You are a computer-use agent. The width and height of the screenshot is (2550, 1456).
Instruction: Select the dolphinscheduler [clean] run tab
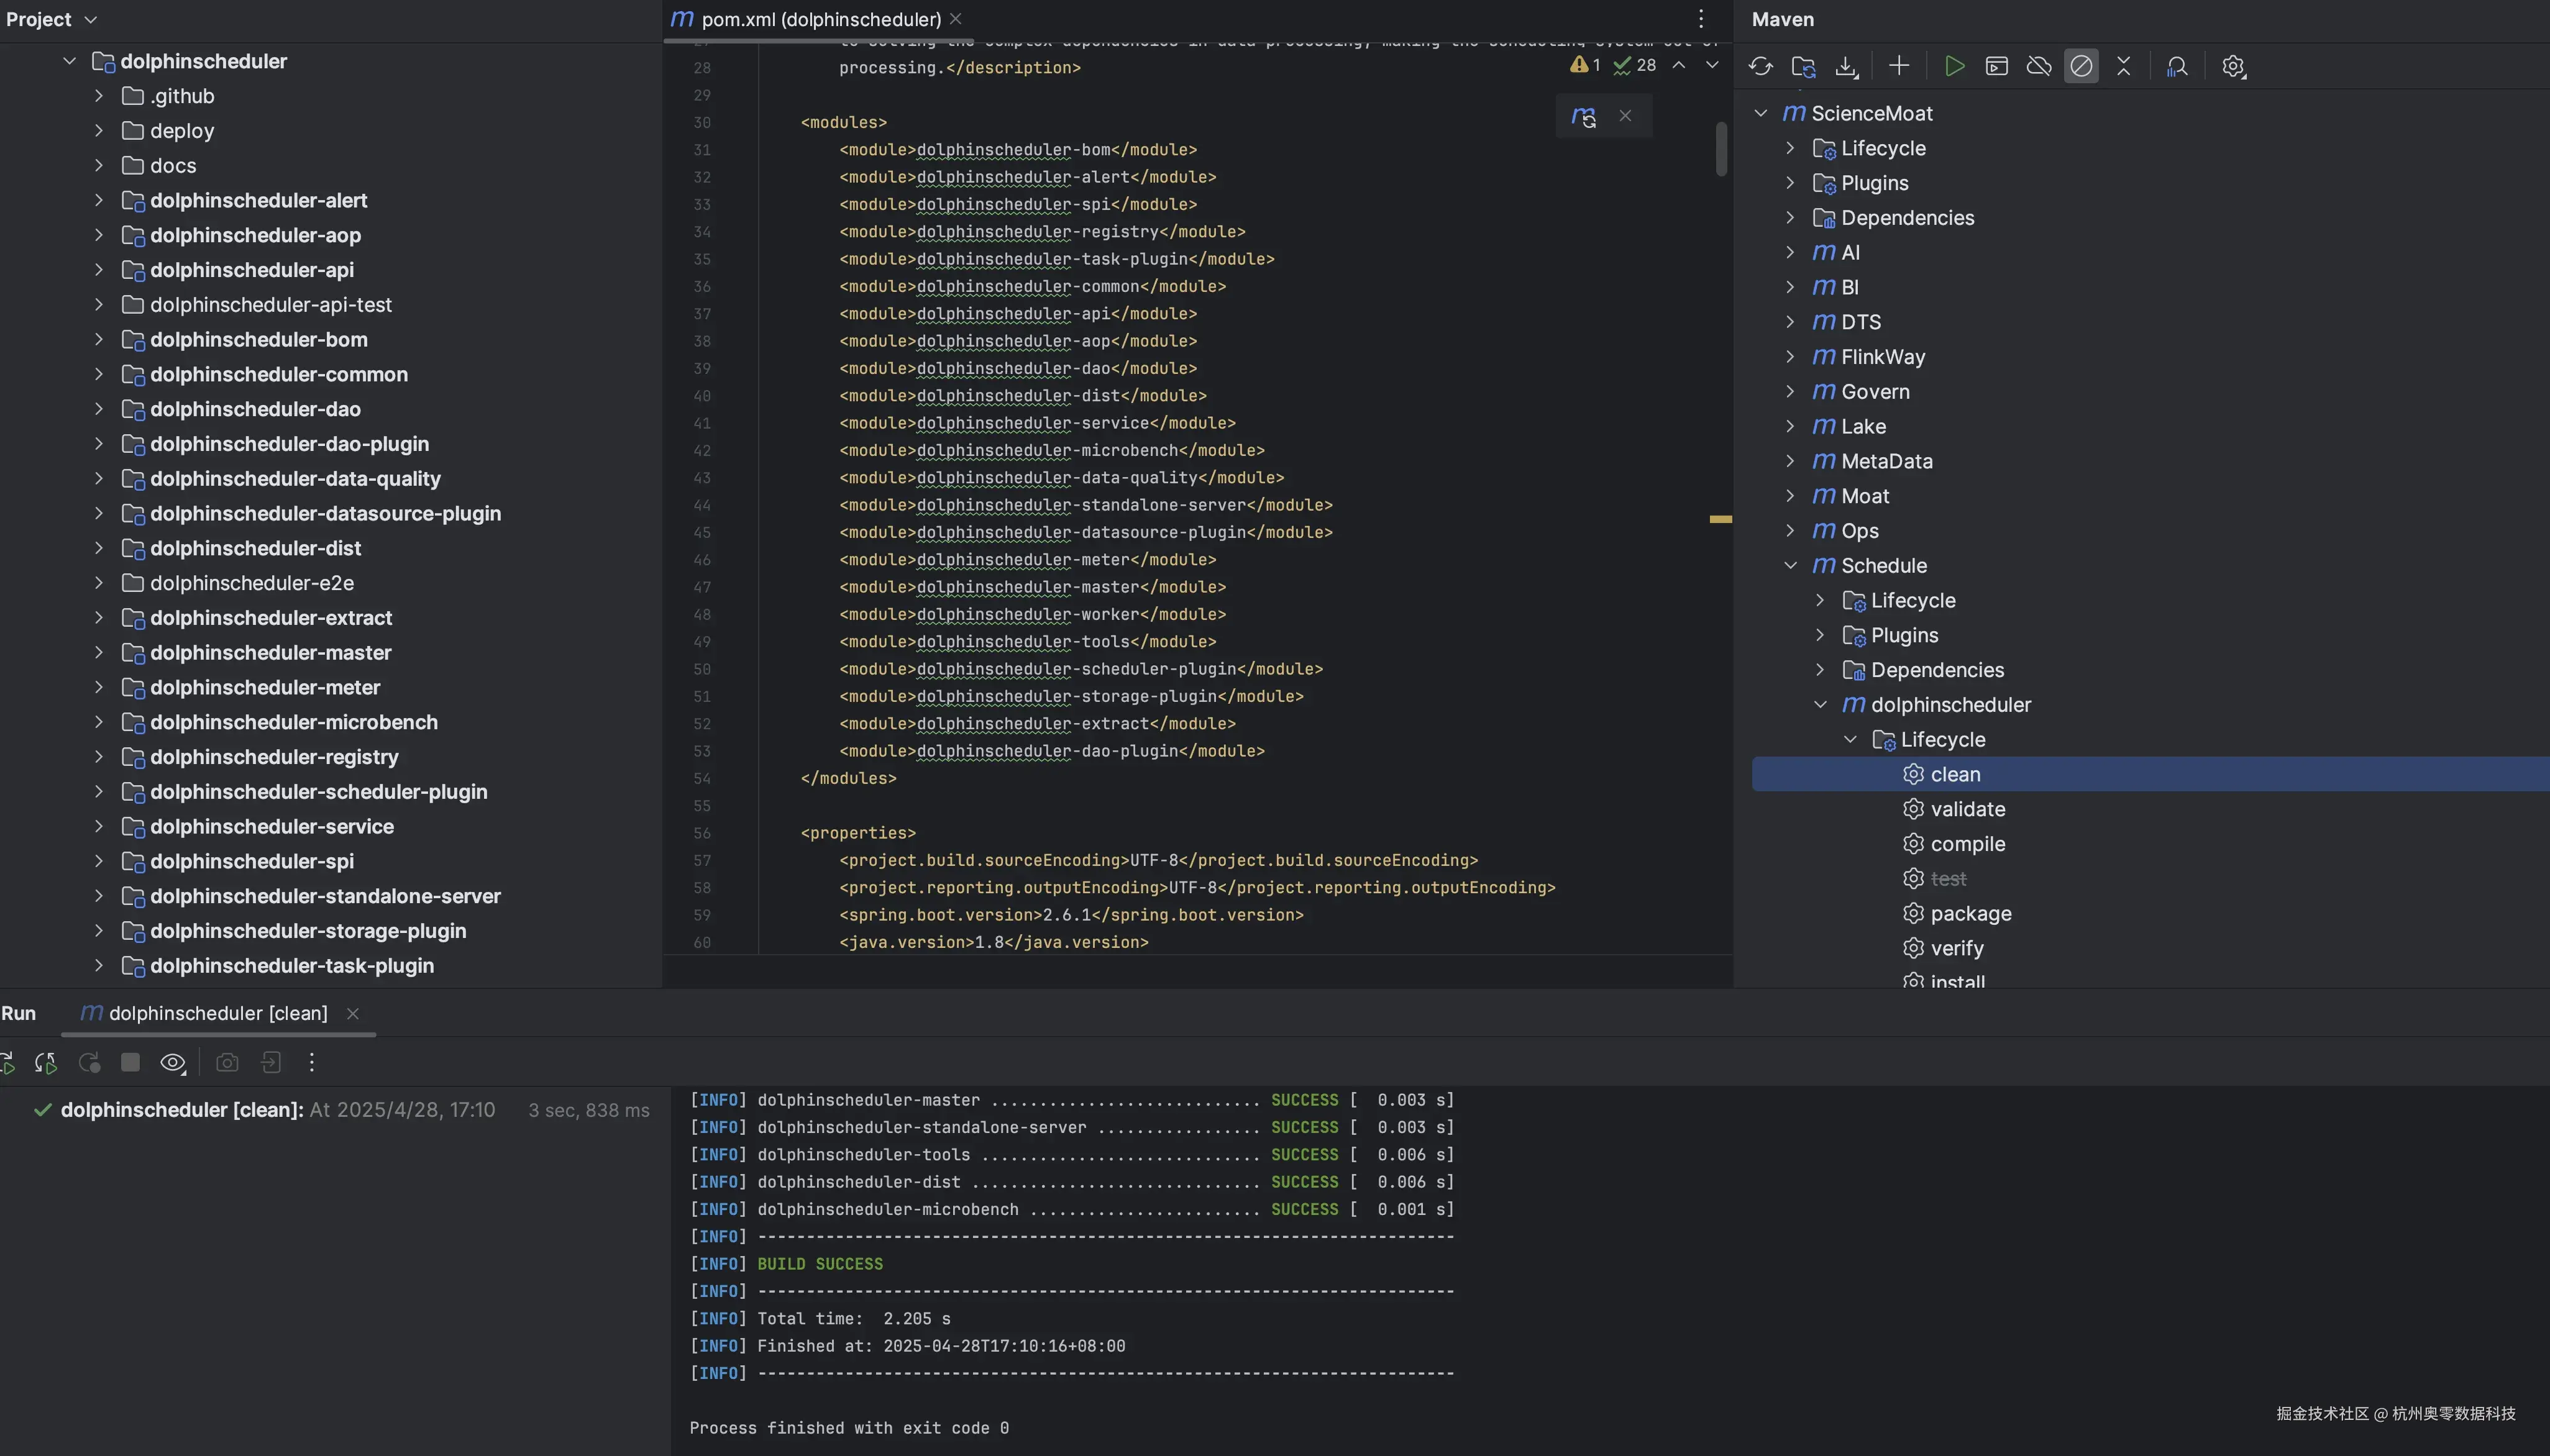[217, 1013]
